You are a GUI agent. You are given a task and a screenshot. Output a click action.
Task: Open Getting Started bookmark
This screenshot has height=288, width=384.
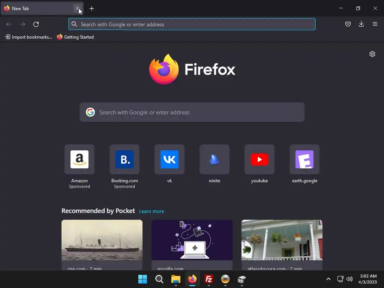click(75, 37)
